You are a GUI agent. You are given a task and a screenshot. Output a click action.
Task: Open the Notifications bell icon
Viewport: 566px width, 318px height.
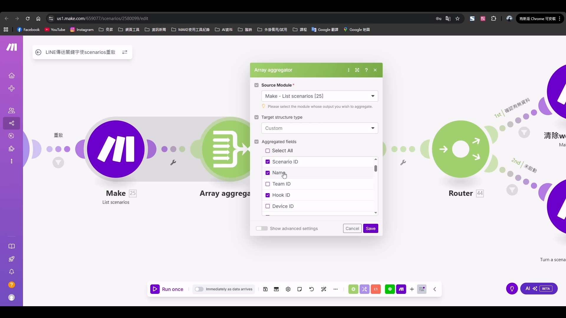(11, 272)
